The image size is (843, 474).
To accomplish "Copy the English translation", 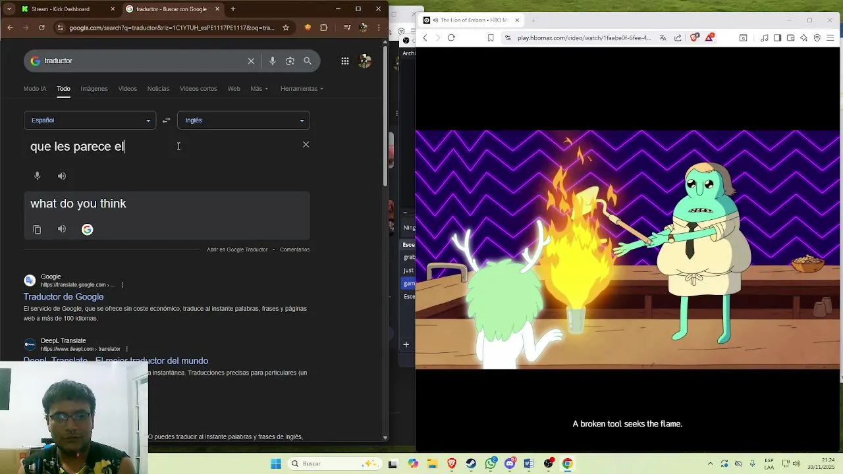I will 38,230.
